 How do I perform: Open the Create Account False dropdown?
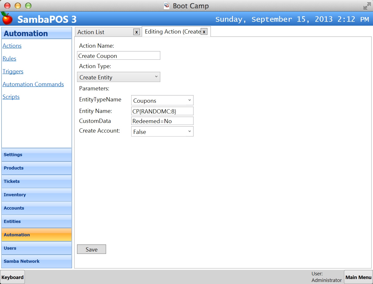tap(162, 132)
